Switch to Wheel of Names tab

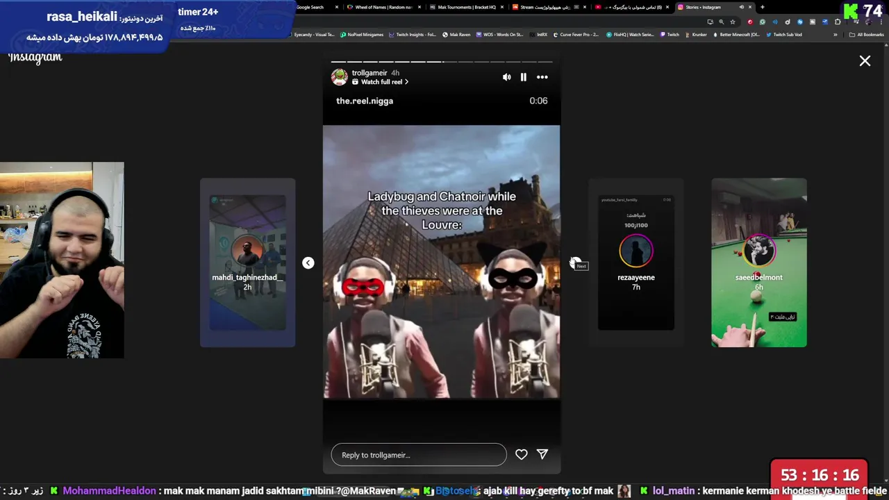pyautogui.click(x=383, y=7)
